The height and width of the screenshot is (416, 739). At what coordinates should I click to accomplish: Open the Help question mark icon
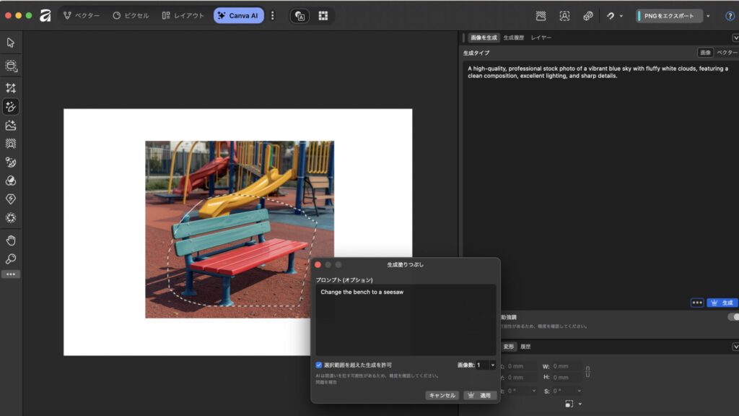tap(730, 16)
